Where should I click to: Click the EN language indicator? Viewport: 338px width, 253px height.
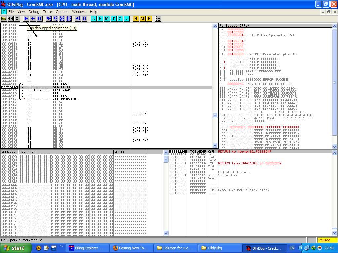tap(292, 248)
